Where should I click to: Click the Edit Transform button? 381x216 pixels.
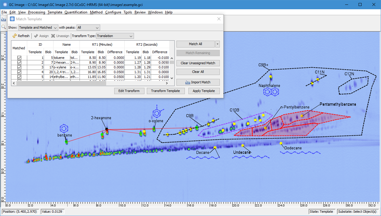(129, 91)
